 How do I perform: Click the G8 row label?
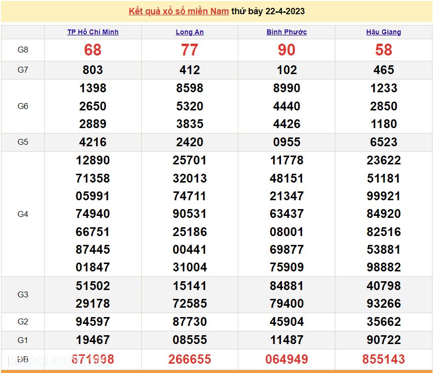(x=23, y=50)
